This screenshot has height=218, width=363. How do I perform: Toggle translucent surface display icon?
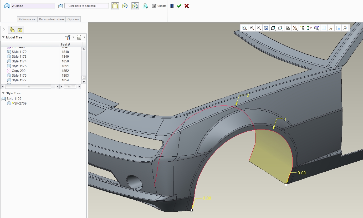click(115, 6)
